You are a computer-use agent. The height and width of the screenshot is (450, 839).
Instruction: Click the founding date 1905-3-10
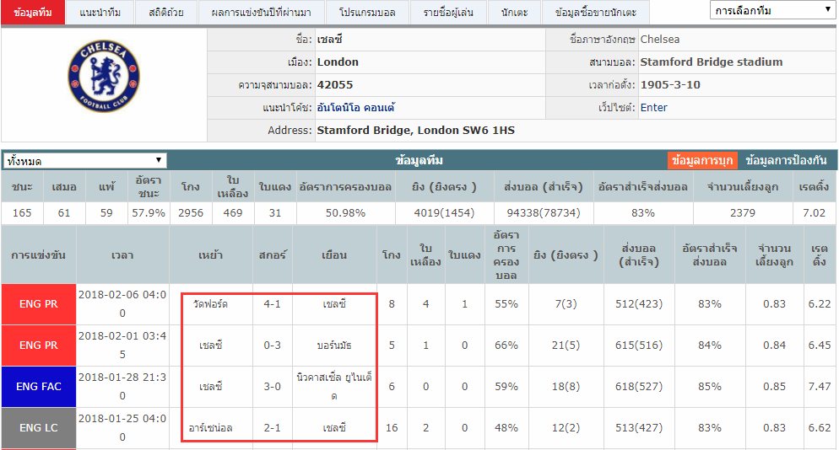tap(670, 84)
